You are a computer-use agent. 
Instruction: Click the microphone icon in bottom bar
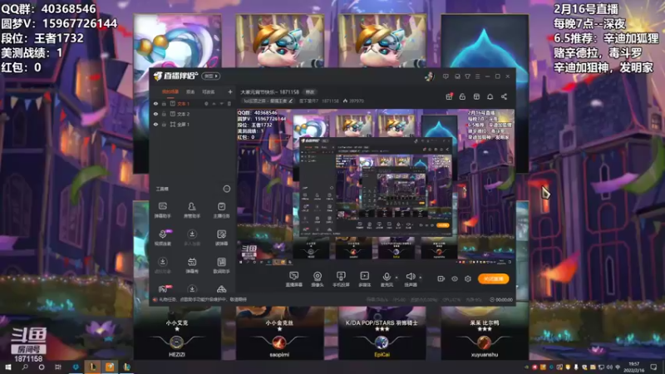[387, 278]
